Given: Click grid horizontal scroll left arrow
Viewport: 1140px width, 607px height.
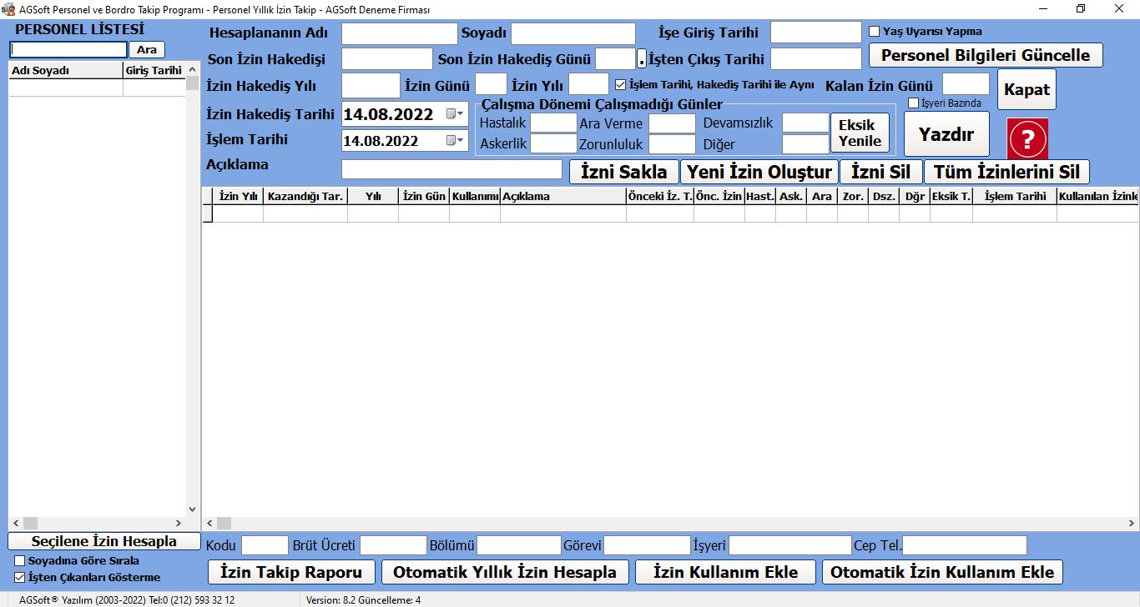Looking at the screenshot, I should pyautogui.click(x=209, y=523).
